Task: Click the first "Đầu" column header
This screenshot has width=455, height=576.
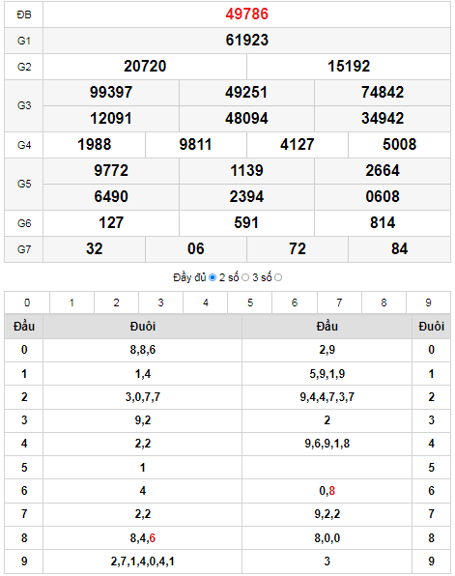Action: click(24, 327)
